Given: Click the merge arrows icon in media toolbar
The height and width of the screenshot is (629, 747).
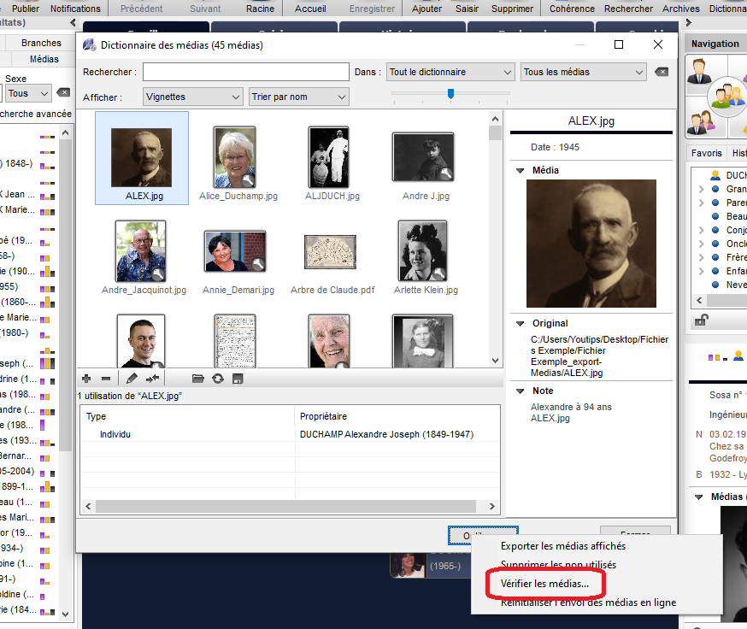Looking at the screenshot, I should click(153, 379).
